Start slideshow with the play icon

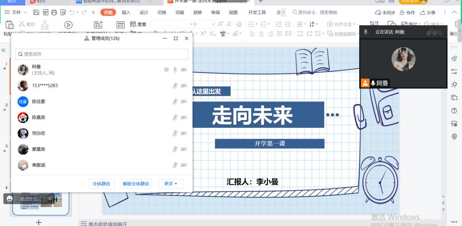(69, 25)
